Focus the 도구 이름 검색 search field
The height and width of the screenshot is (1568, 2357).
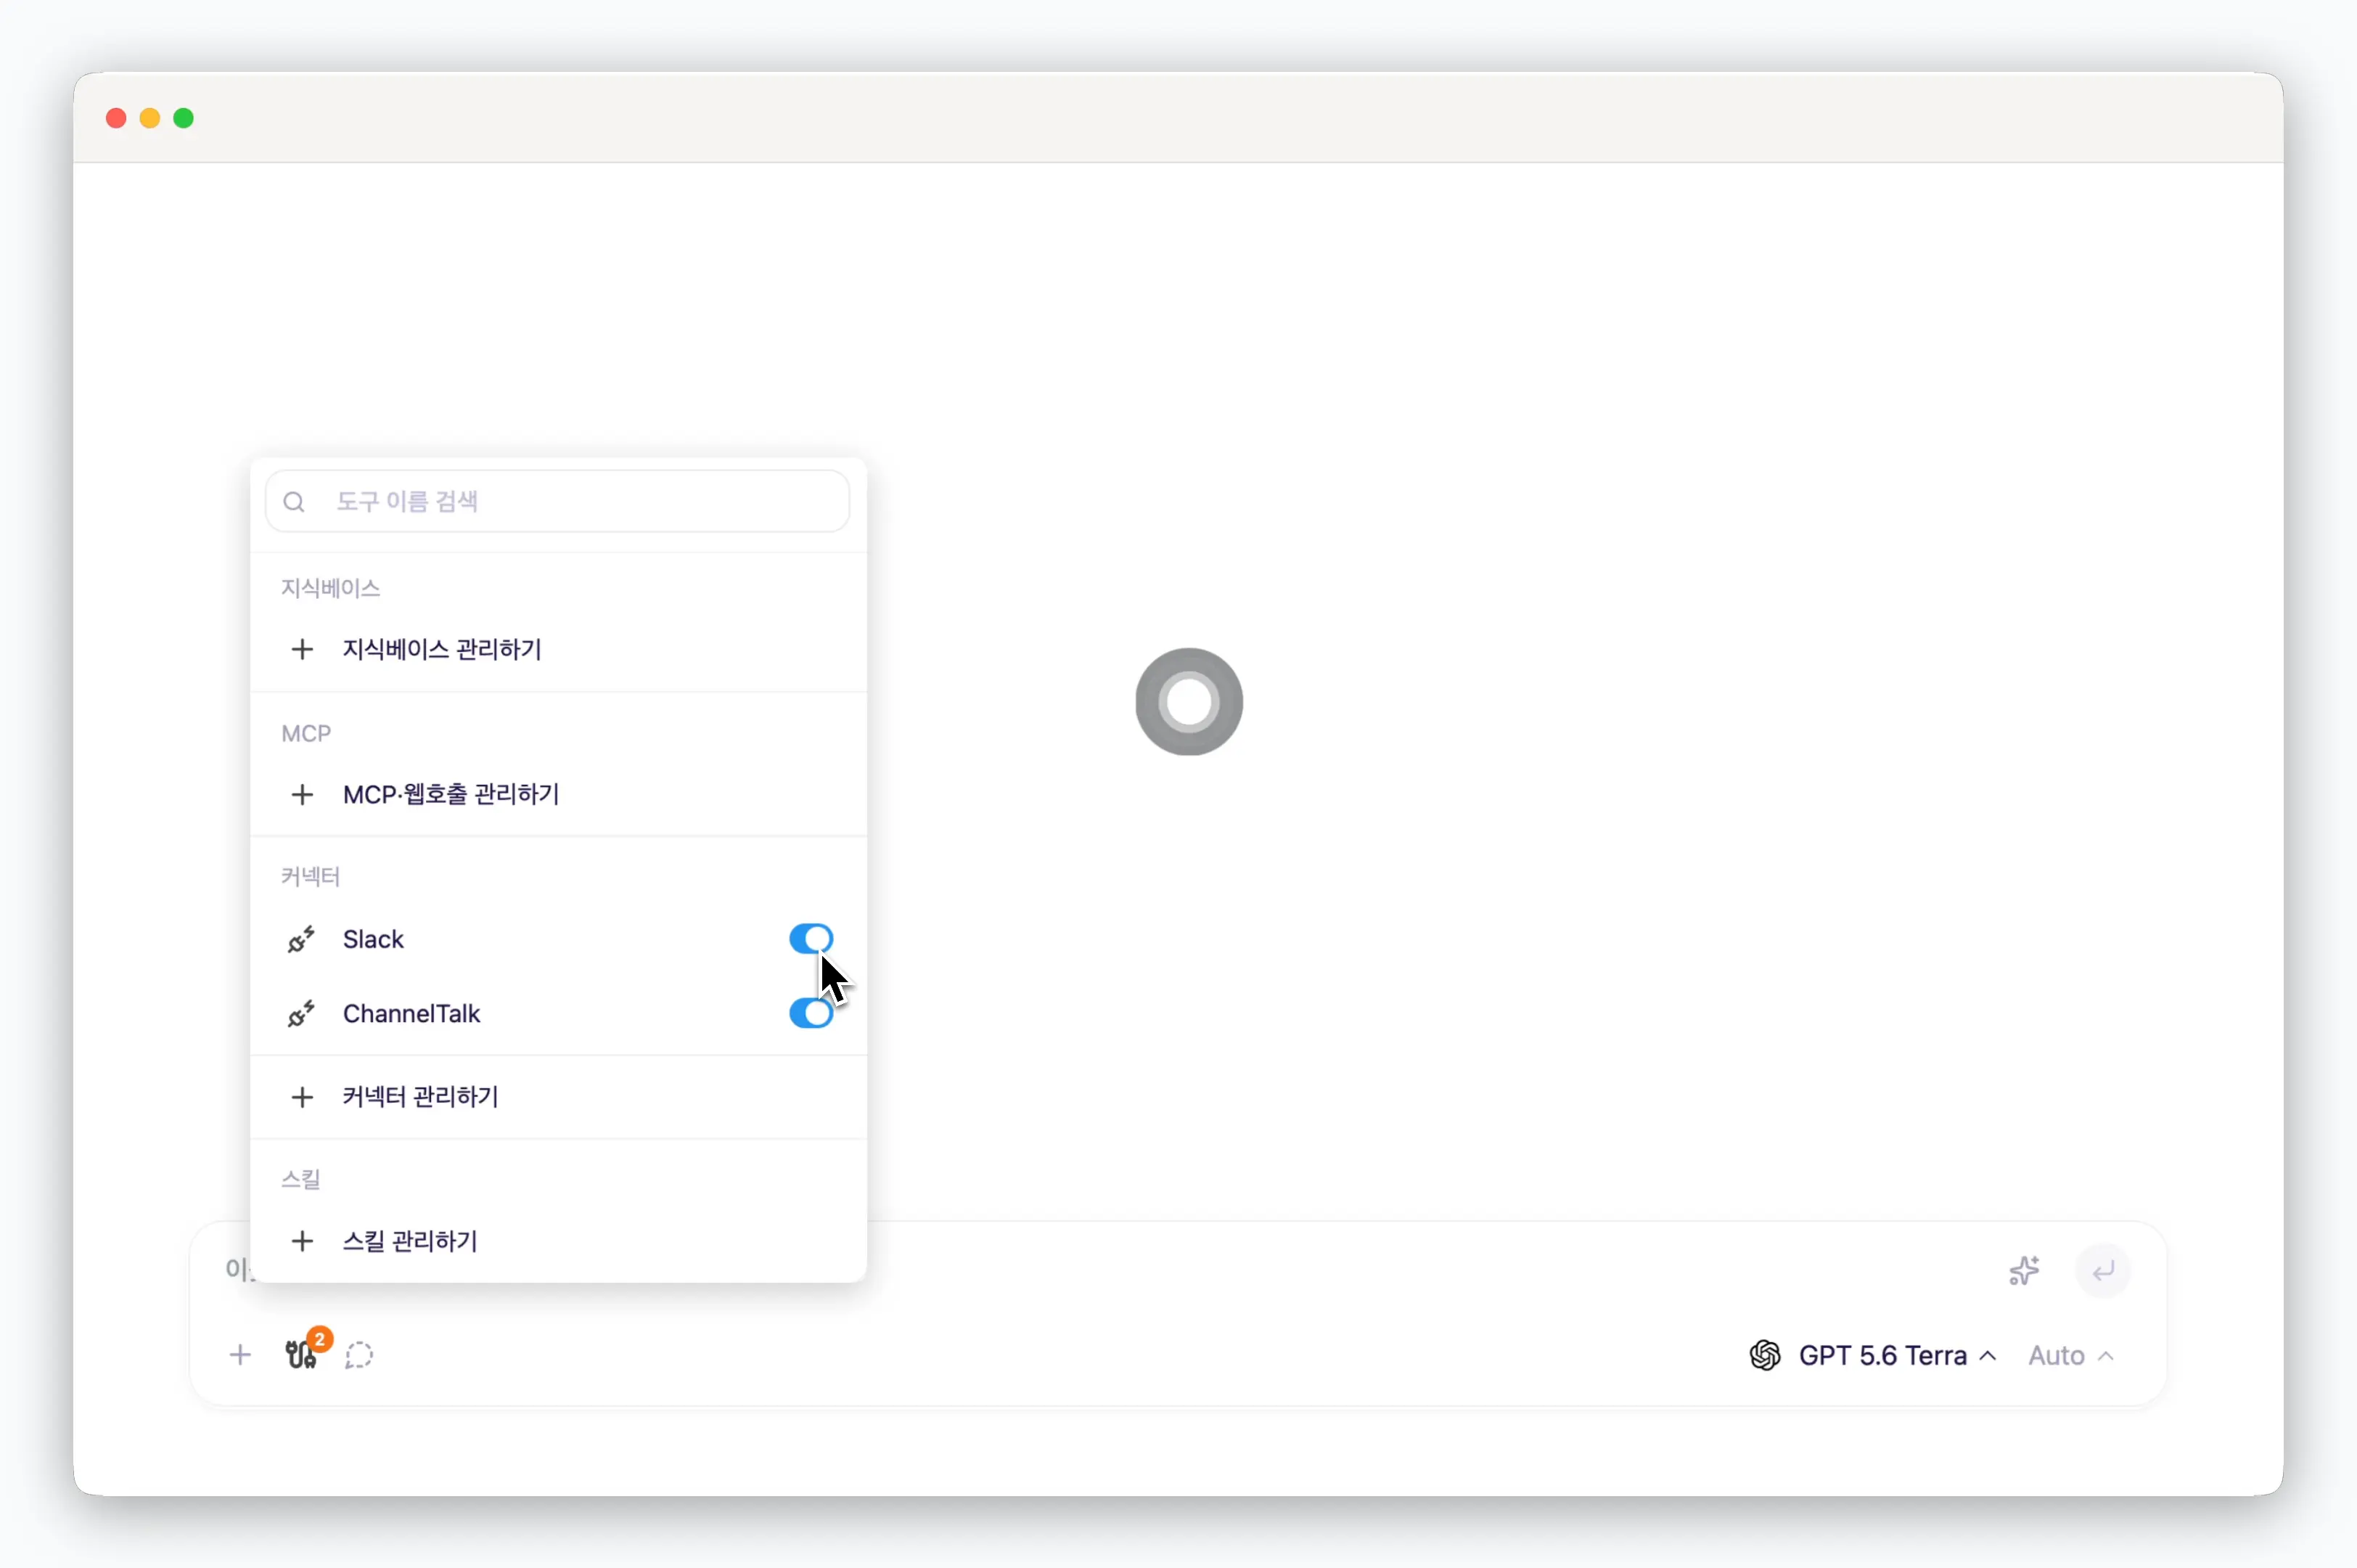click(x=558, y=501)
